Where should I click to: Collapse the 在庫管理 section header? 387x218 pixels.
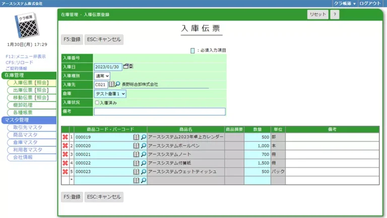[x=29, y=75]
